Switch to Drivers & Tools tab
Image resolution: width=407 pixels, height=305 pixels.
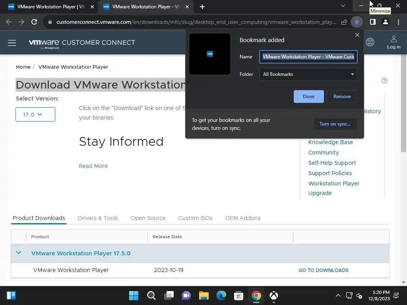[98, 218]
